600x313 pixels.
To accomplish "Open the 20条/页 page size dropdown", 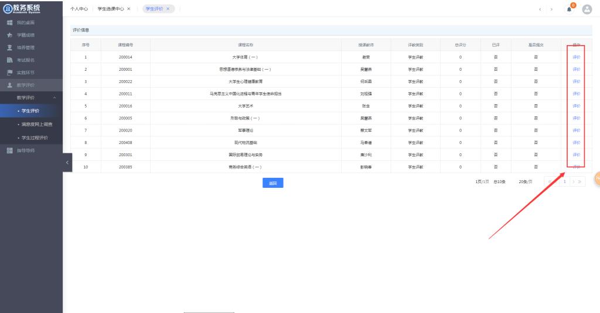I will (x=526, y=182).
